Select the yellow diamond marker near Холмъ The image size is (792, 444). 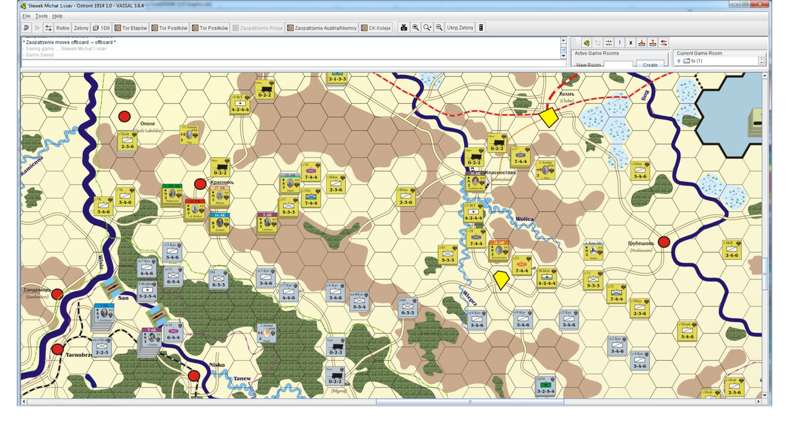548,117
